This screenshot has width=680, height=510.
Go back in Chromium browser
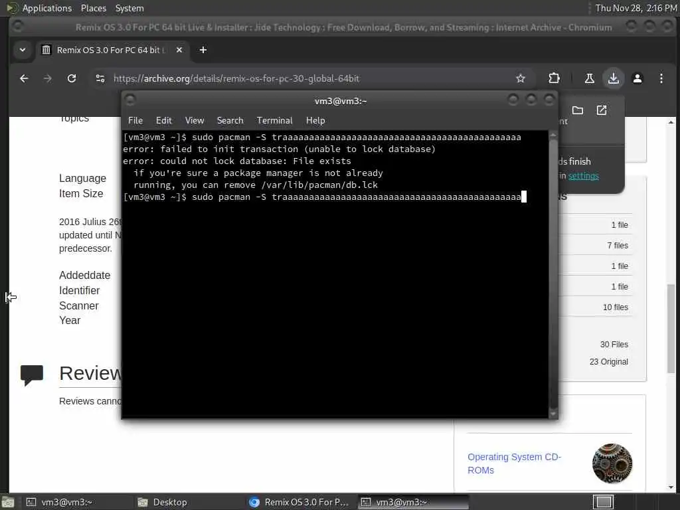(24, 78)
